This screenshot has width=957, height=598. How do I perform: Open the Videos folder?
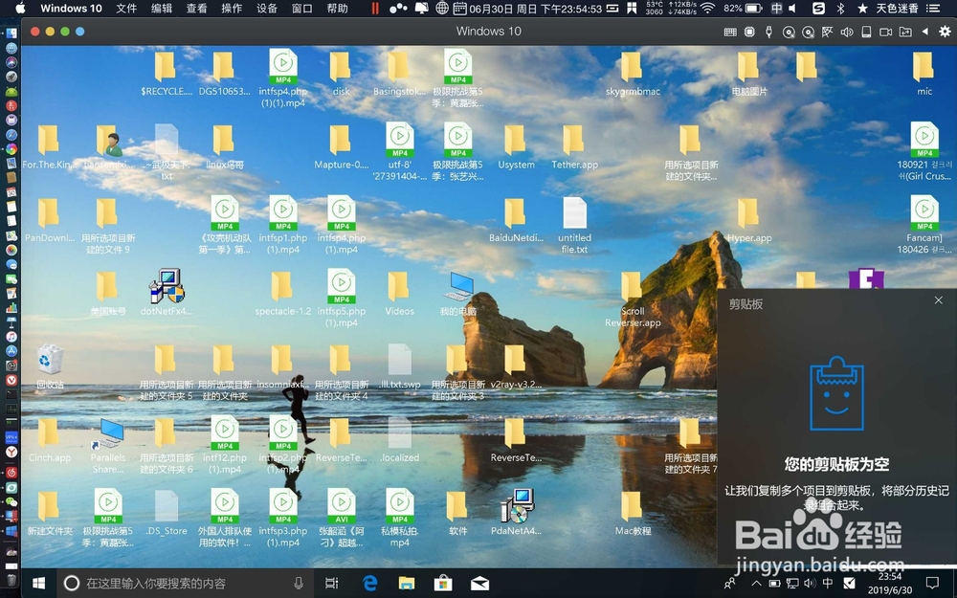[x=399, y=293]
